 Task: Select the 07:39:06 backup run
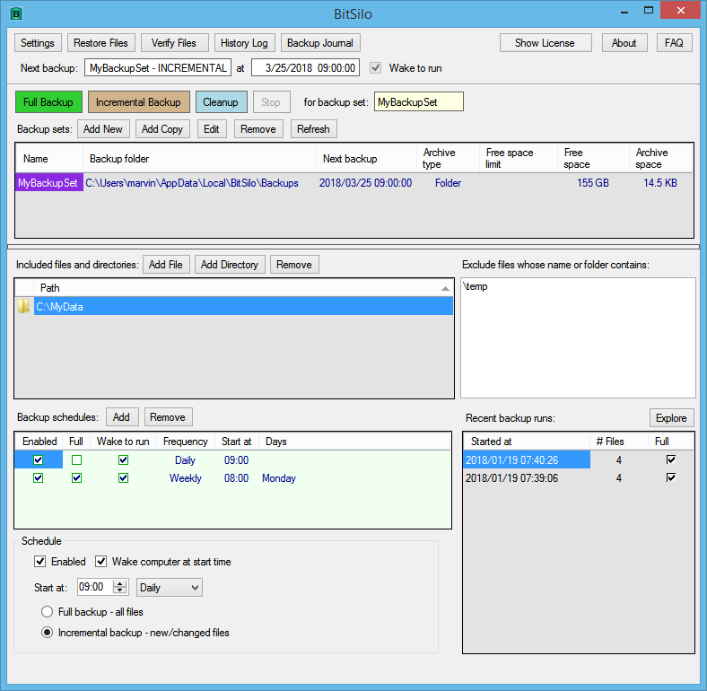point(526,478)
